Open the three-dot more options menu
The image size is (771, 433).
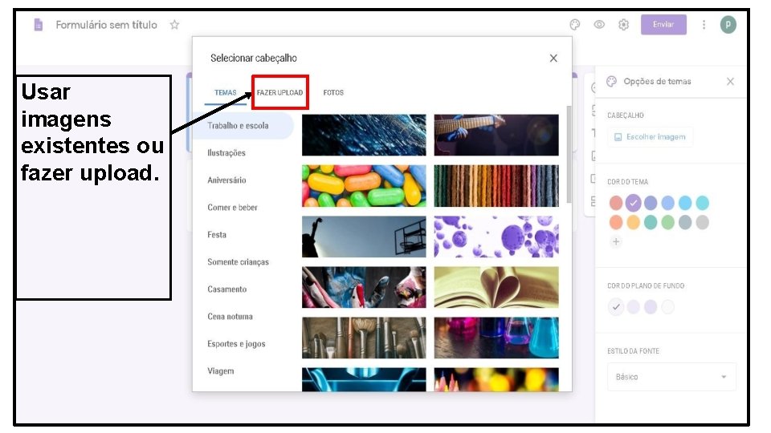click(x=704, y=25)
